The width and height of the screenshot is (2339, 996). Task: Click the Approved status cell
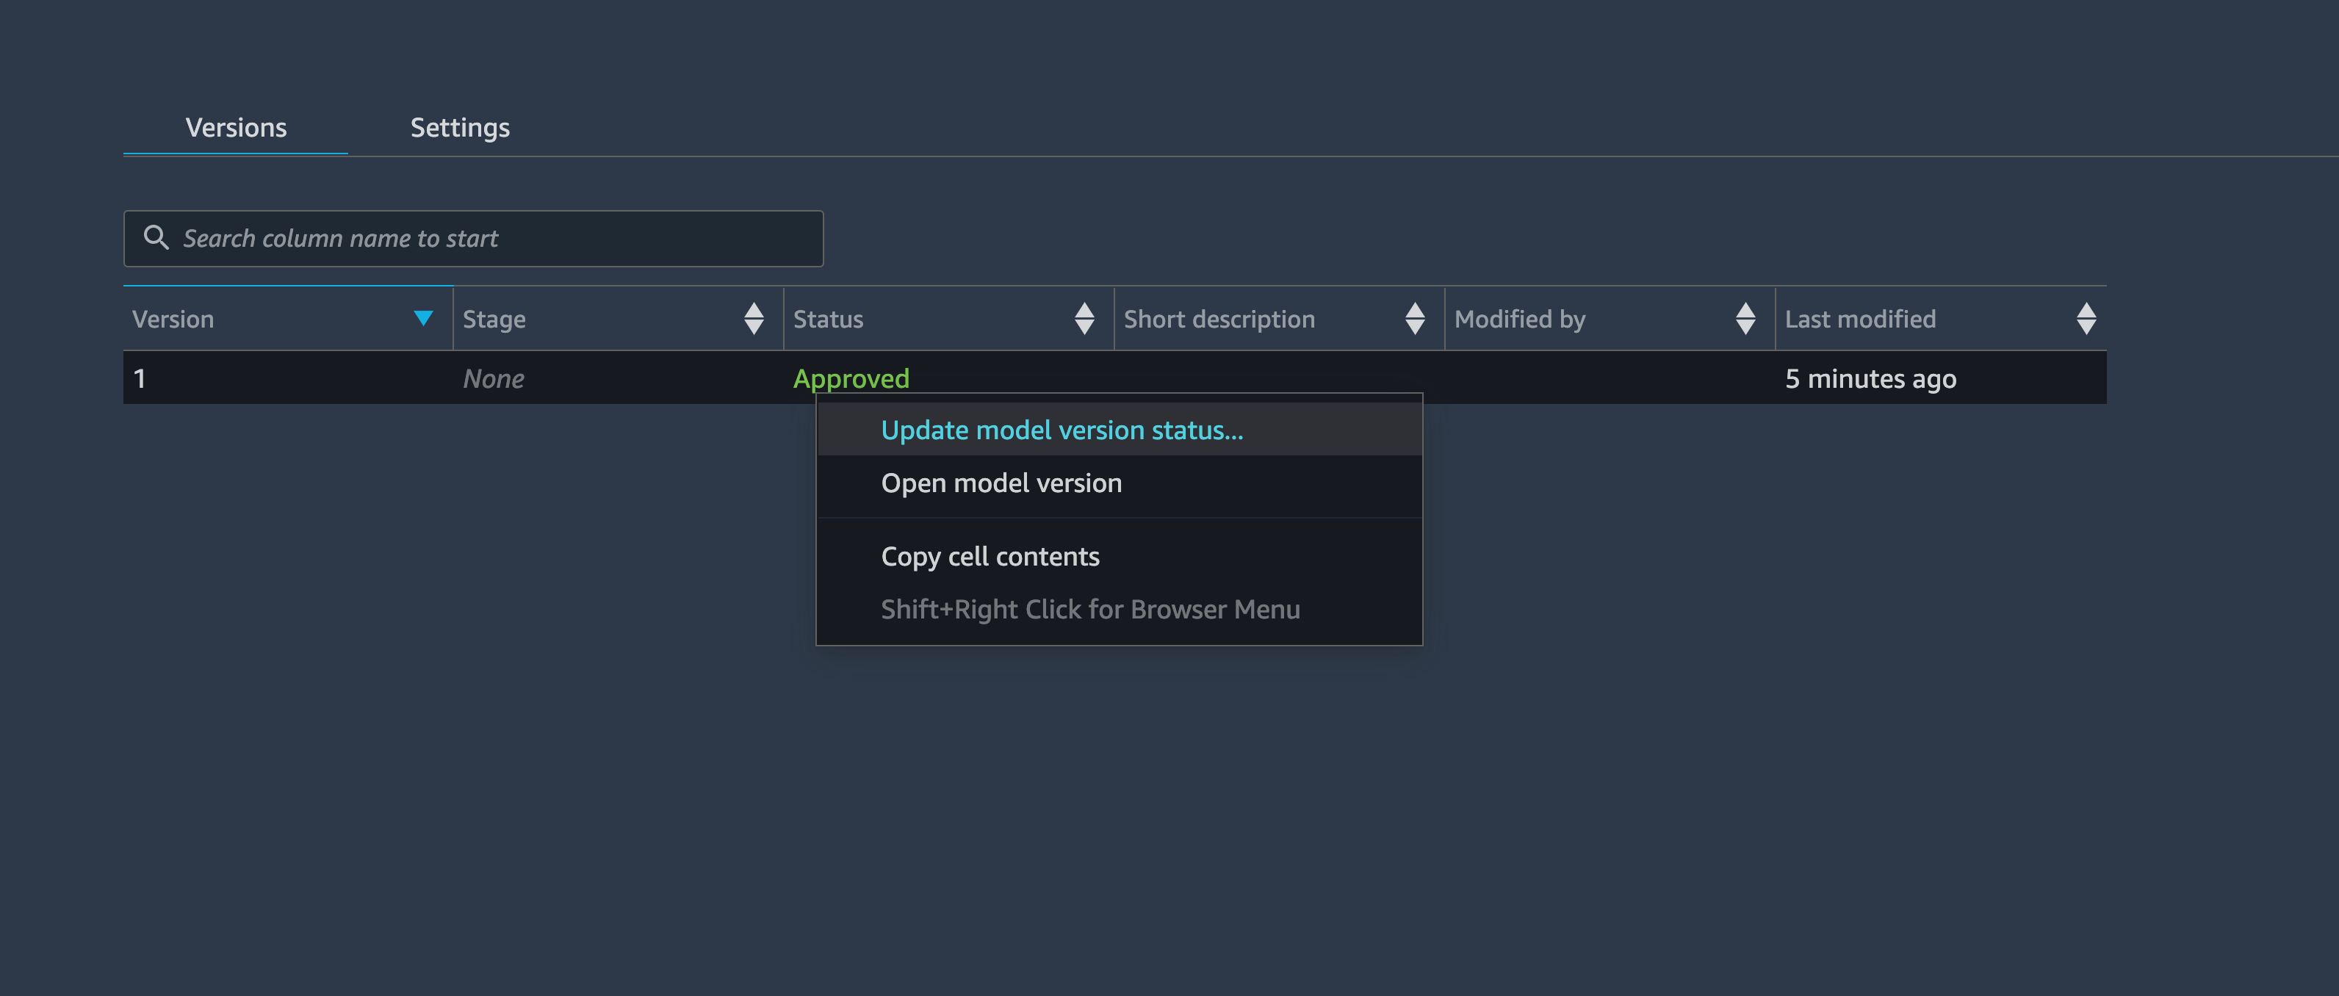851,378
